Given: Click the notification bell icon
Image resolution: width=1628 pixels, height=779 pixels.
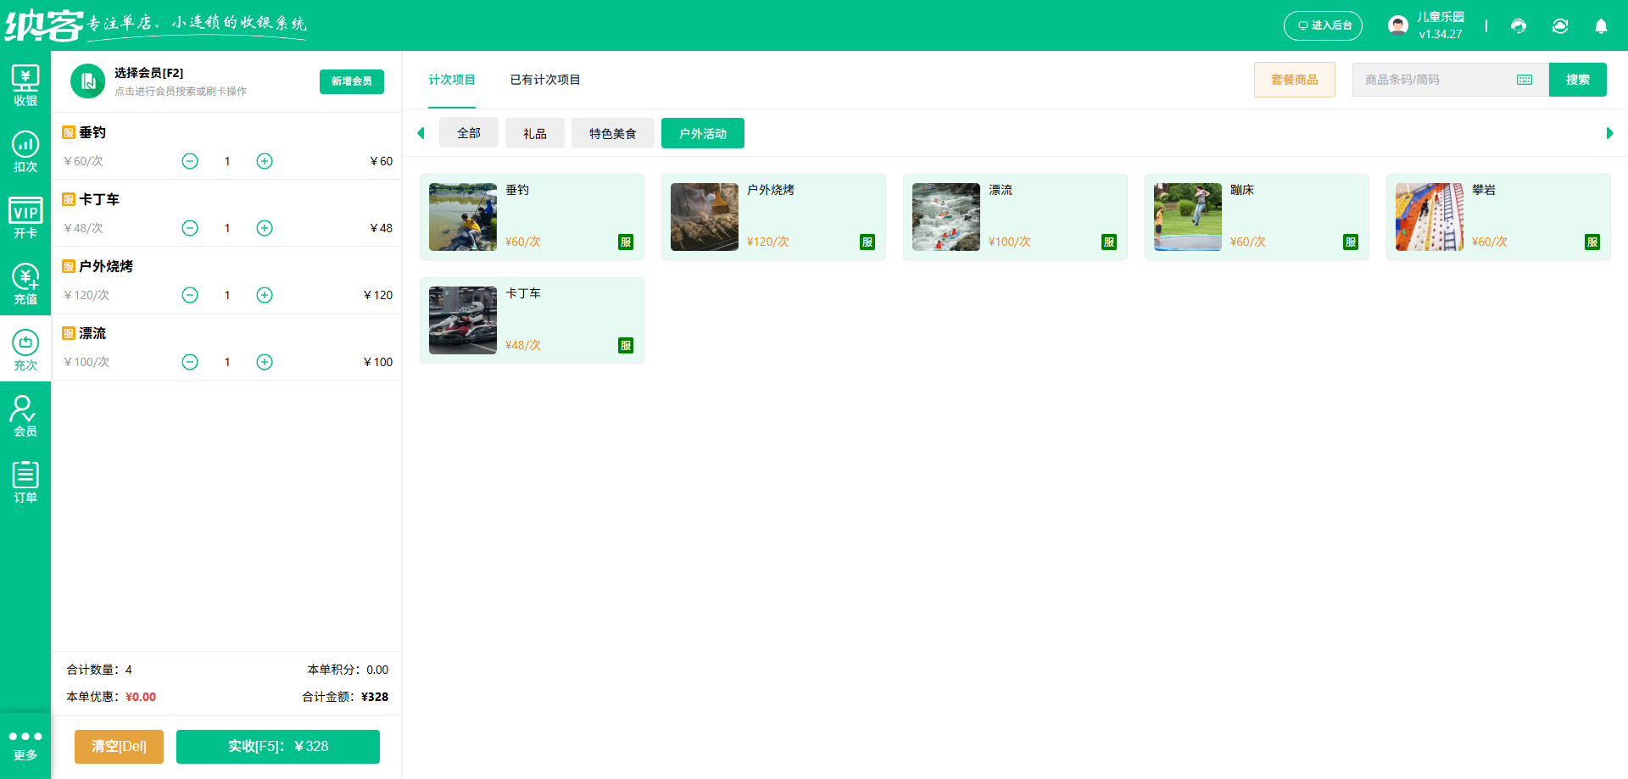Looking at the screenshot, I should point(1601,26).
